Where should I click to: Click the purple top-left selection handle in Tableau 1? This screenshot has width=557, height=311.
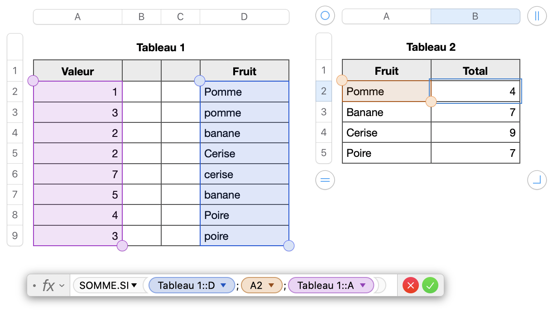[33, 81]
